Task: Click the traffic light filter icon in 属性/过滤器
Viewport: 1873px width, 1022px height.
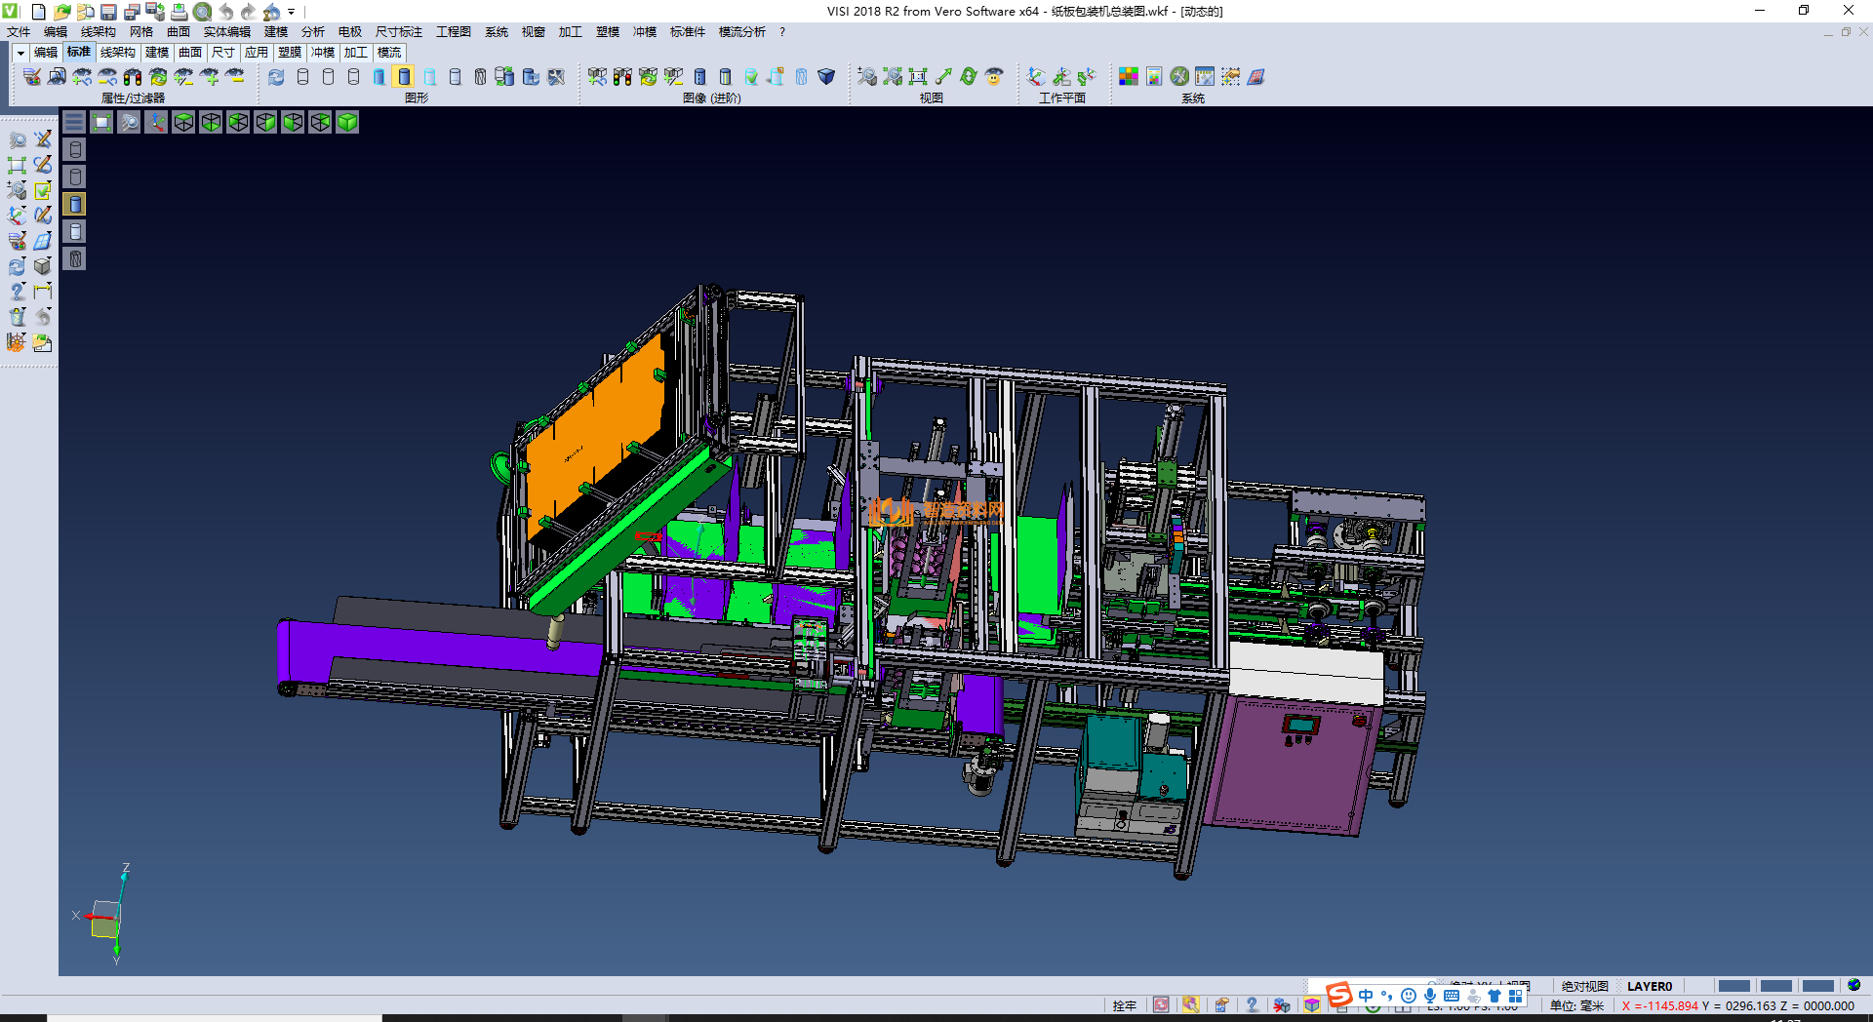Action: pos(133,76)
